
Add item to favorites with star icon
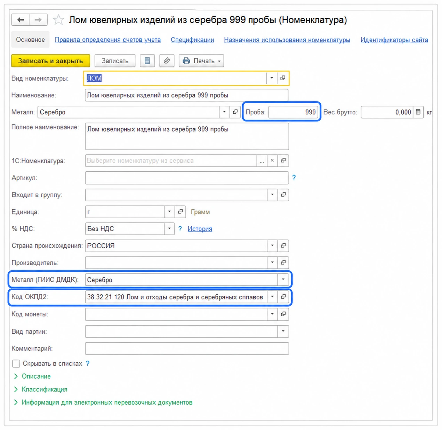pos(58,20)
